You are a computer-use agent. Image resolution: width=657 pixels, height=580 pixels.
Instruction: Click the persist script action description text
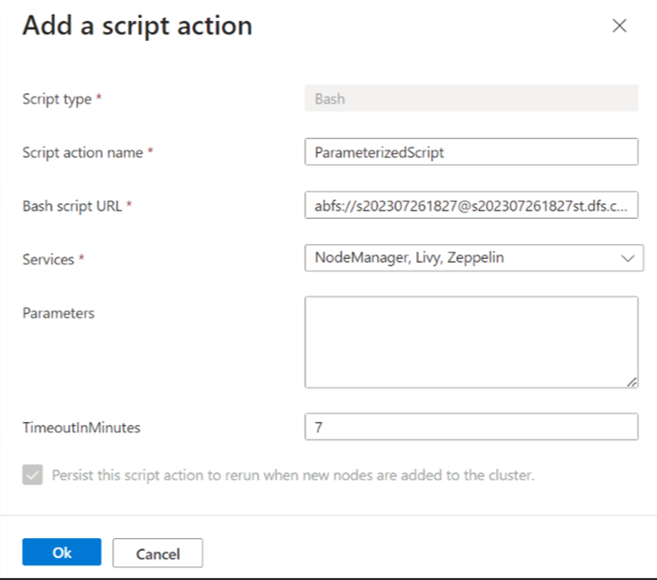(x=292, y=475)
